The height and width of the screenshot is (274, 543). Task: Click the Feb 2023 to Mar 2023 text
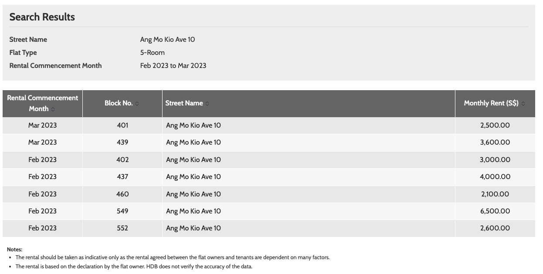173,66
